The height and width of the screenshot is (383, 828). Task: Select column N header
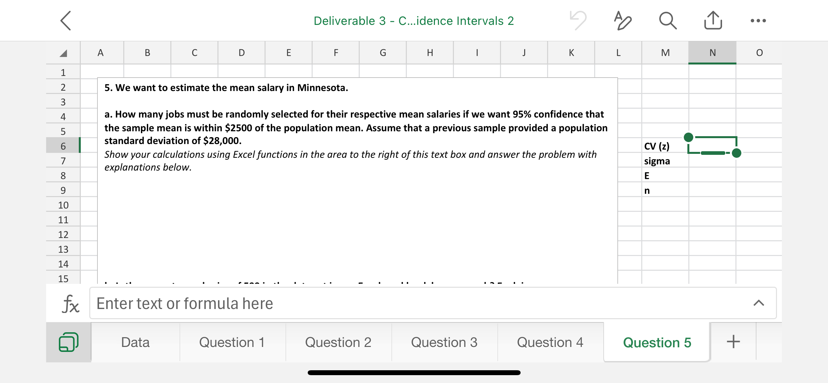pyautogui.click(x=712, y=52)
